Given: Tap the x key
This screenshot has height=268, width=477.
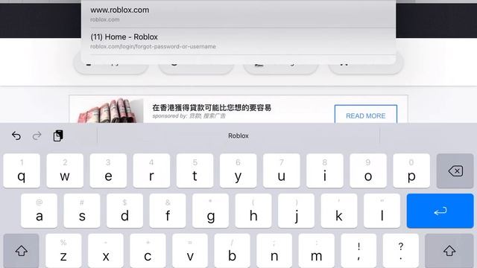Looking at the screenshot, I should [x=106, y=251].
